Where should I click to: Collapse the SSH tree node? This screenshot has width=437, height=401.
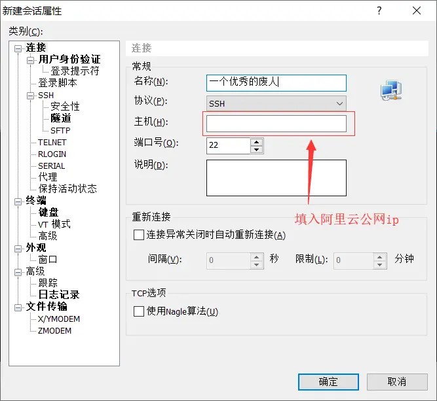point(30,96)
